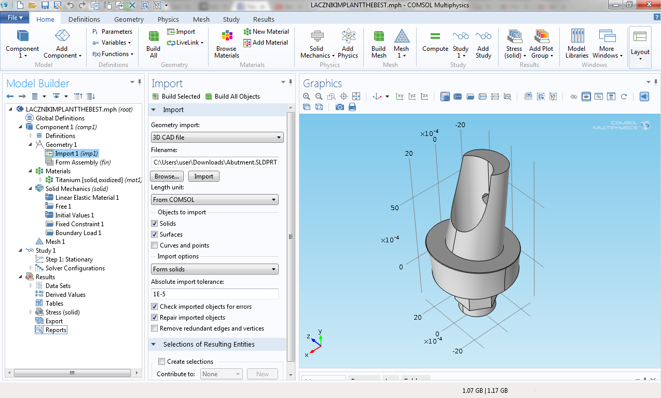Enable Remove redundant edges and vertices
This screenshot has height=398, width=661.
(155, 328)
